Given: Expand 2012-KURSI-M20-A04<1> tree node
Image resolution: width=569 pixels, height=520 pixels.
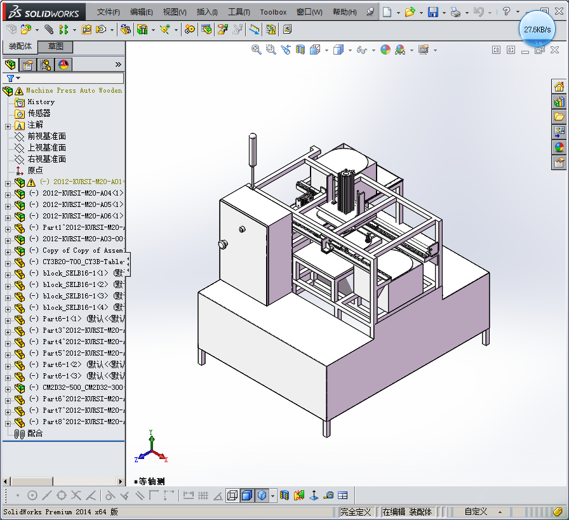Looking at the screenshot, I should (x=8, y=195).
